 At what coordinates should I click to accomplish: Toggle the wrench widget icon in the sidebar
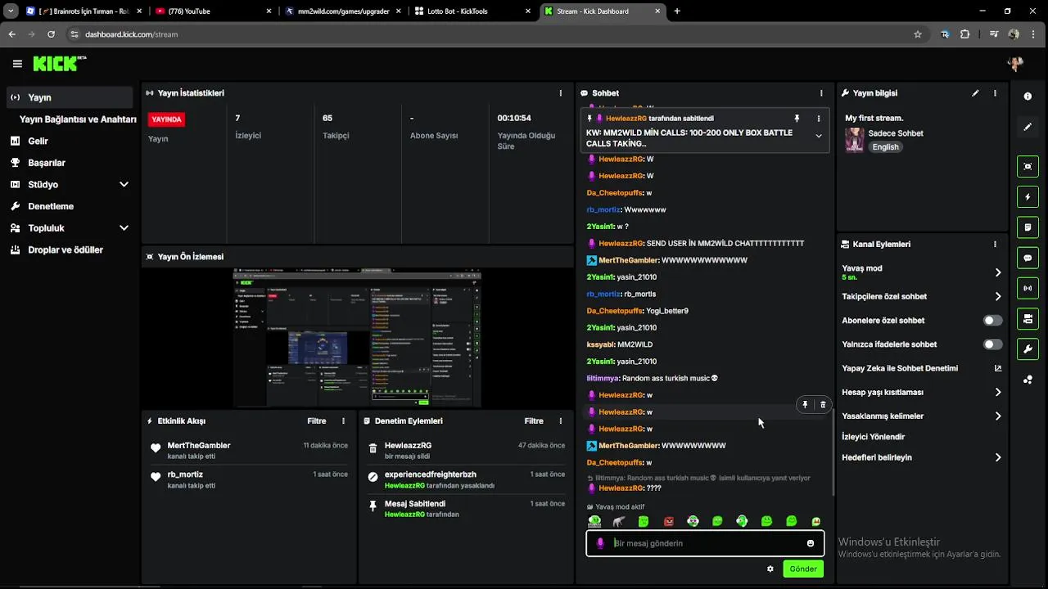click(x=1028, y=349)
